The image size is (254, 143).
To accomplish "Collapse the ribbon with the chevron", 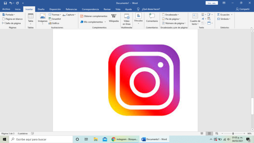I will tap(251, 28).
